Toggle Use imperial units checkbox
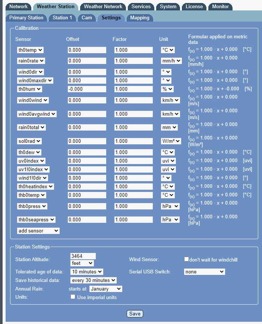 [73, 297]
